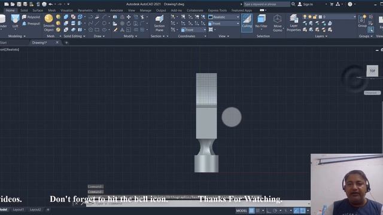This screenshot has width=383, height=215.
Task: Select the gray circle object in viewport
Action: click(x=232, y=117)
